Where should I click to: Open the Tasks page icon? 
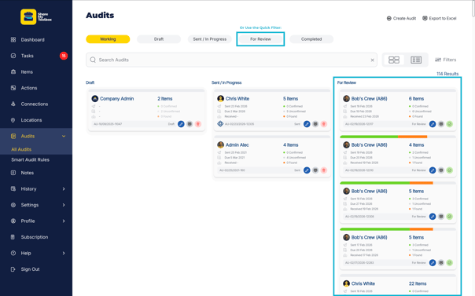(13, 56)
